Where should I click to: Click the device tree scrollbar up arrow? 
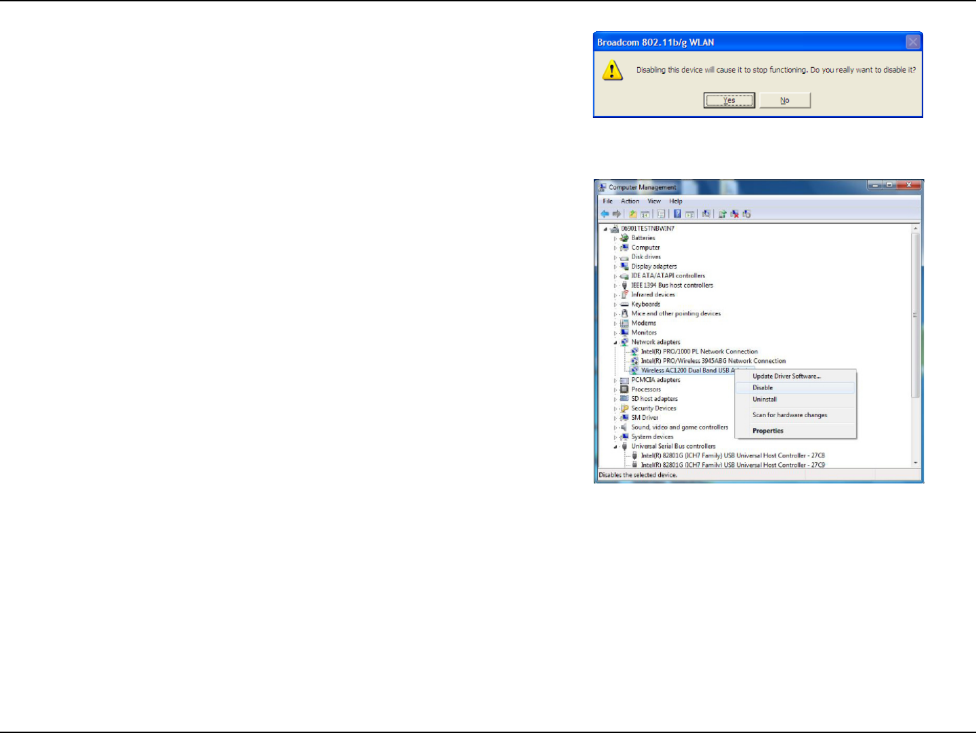(916, 229)
